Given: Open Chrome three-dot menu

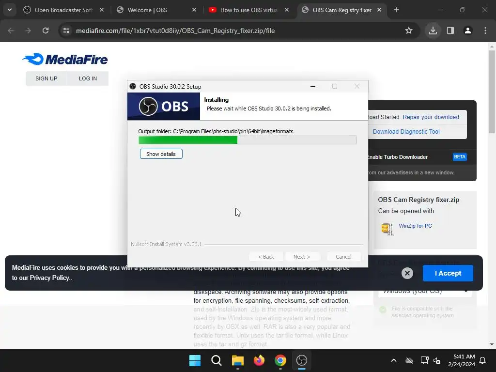Looking at the screenshot, I should click(x=485, y=31).
